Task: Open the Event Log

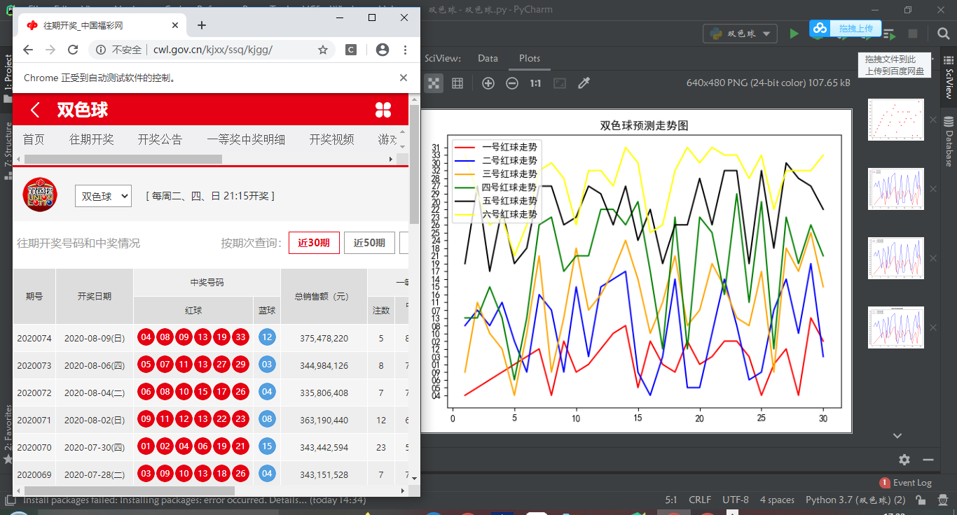Action: [906, 482]
